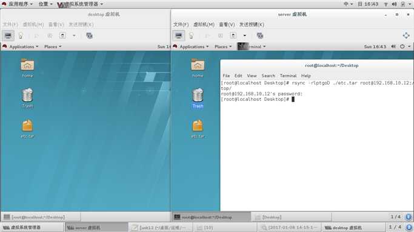414x232 pixels.
Task: Pause the server VM
Action: click(x=220, y=36)
